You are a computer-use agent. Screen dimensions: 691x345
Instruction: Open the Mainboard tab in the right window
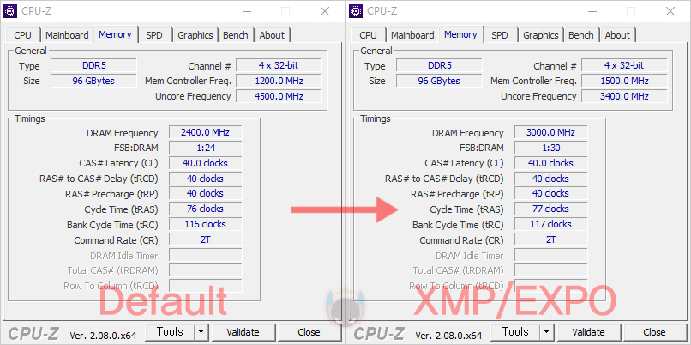coord(412,35)
